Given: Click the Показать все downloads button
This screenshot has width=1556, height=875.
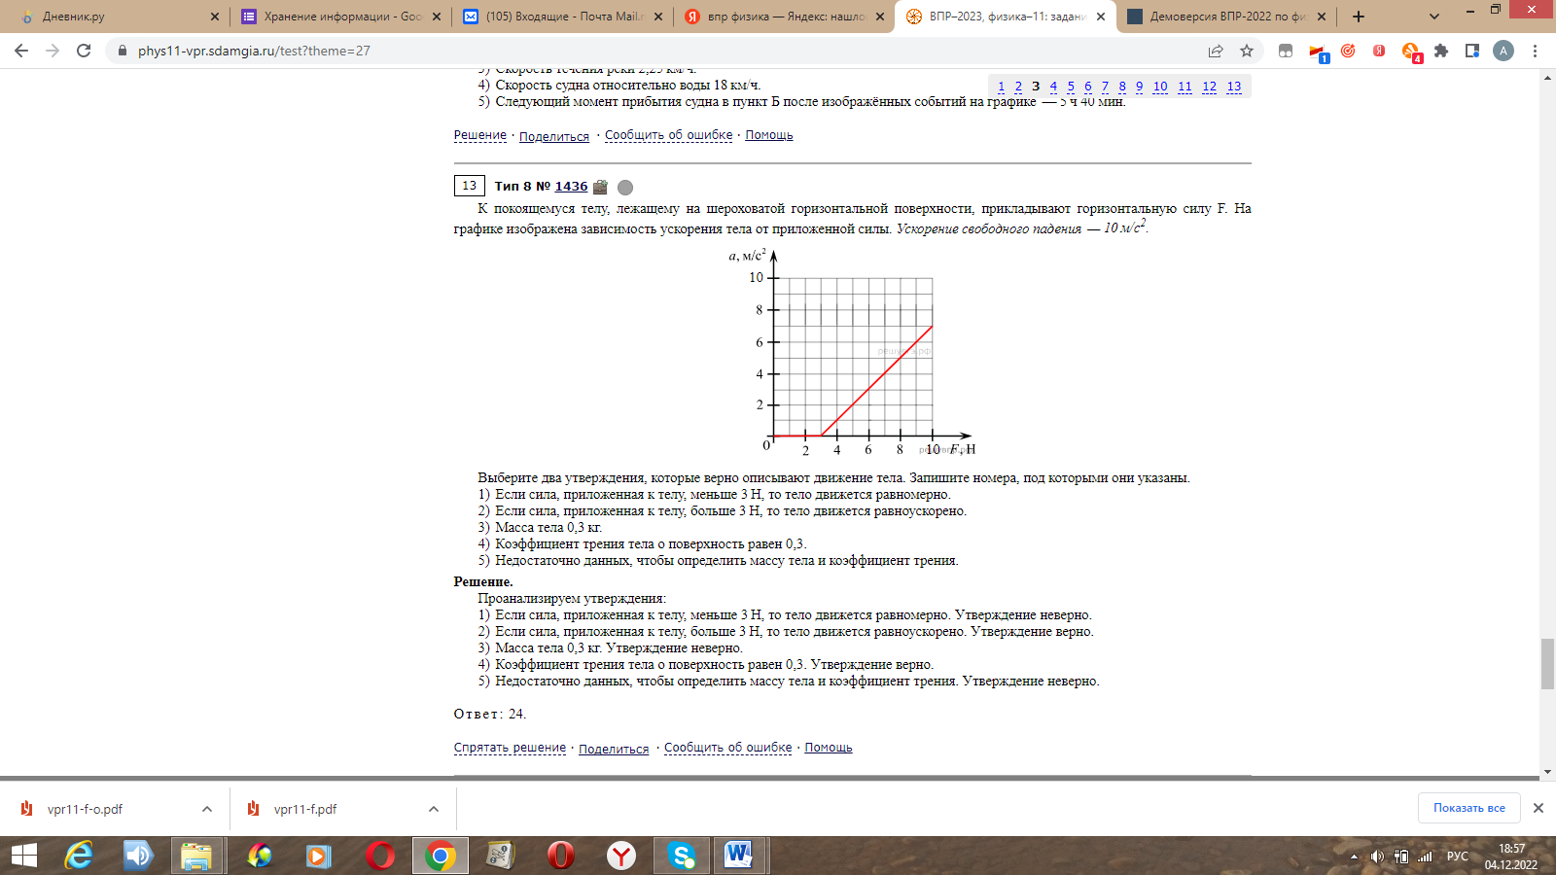Looking at the screenshot, I should (1468, 808).
